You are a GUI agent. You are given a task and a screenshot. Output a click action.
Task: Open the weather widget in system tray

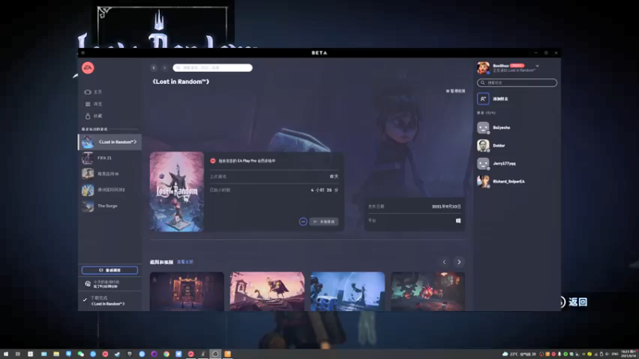point(519,354)
